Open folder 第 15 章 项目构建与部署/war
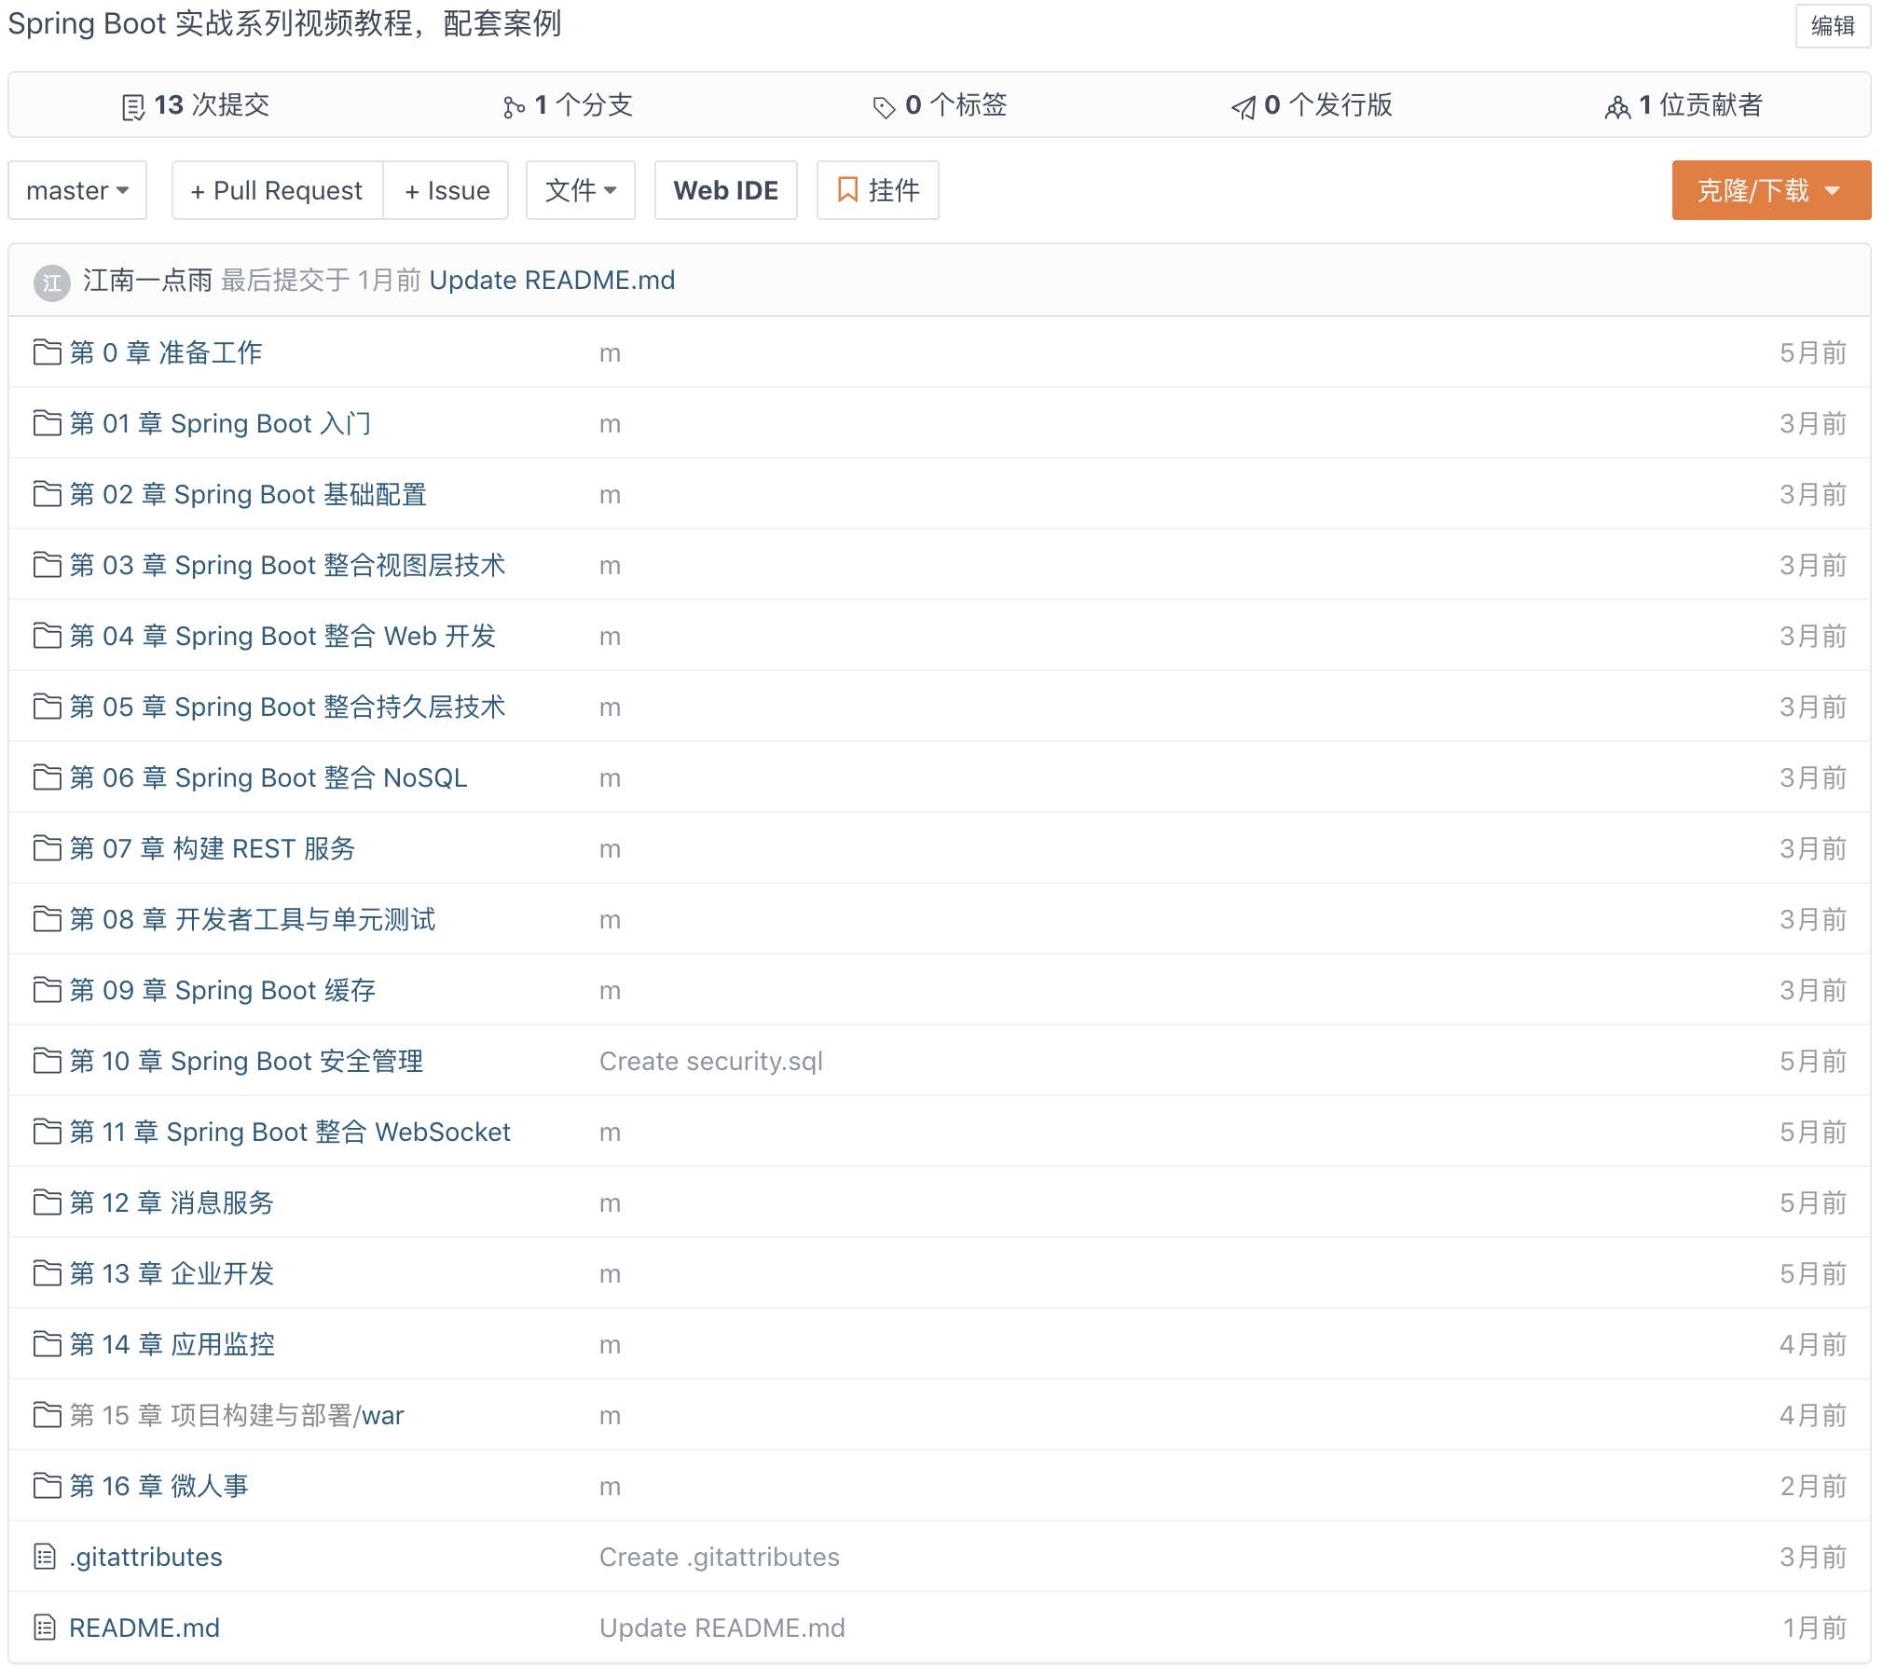This screenshot has height=1676, width=1883. [x=237, y=1415]
